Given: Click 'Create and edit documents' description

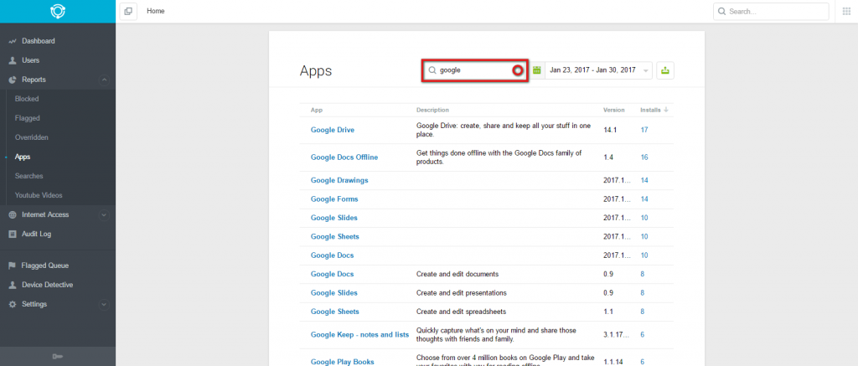Looking at the screenshot, I should pyautogui.click(x=457, y=274).
